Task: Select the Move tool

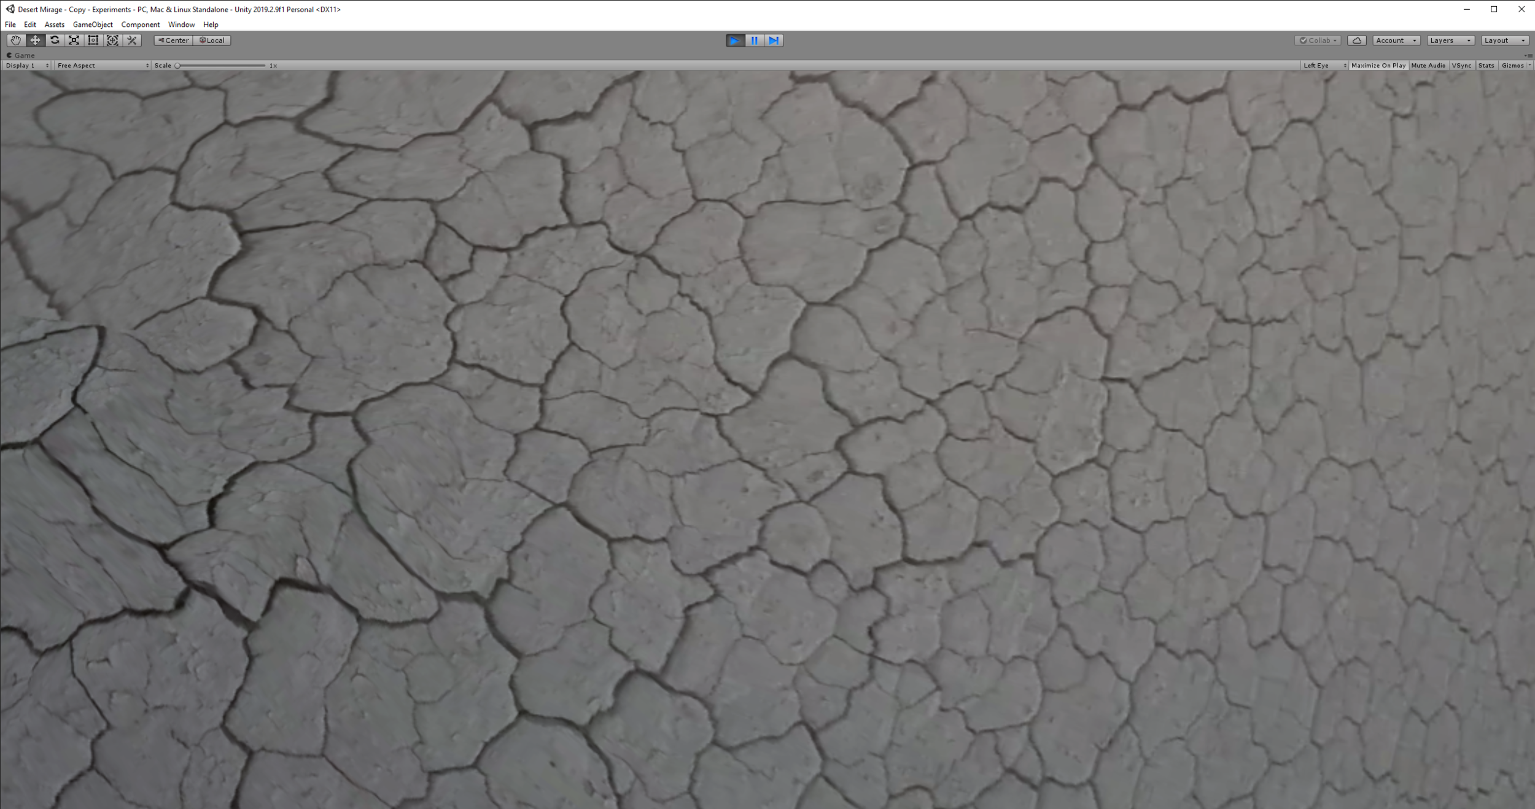Action: tap(35, 41)
